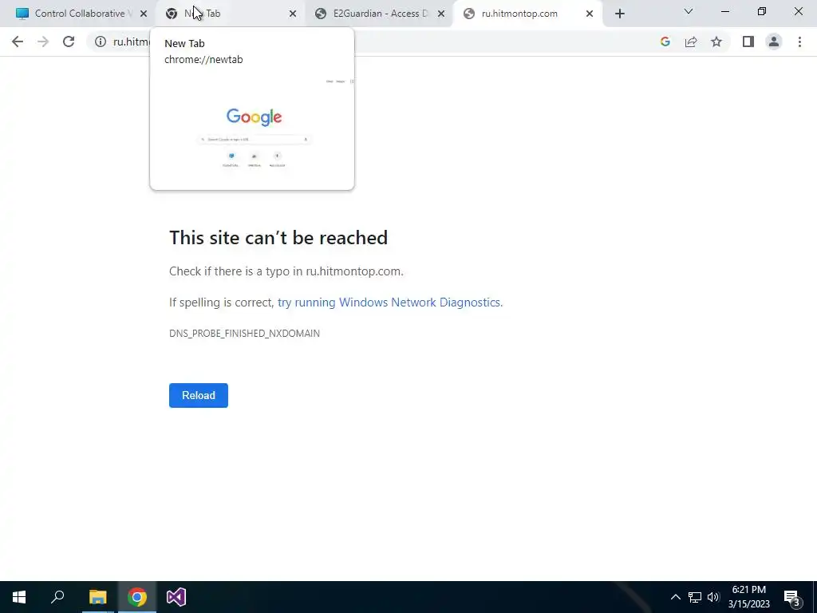Show hidden system tray icons
Viewport: 817px width, 613px height.
675,597
